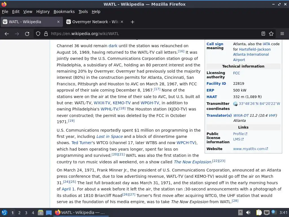This screenshot has width=289, height=217.
Task: Open the Lost in Space link
Action: click(x=110, y=136)
